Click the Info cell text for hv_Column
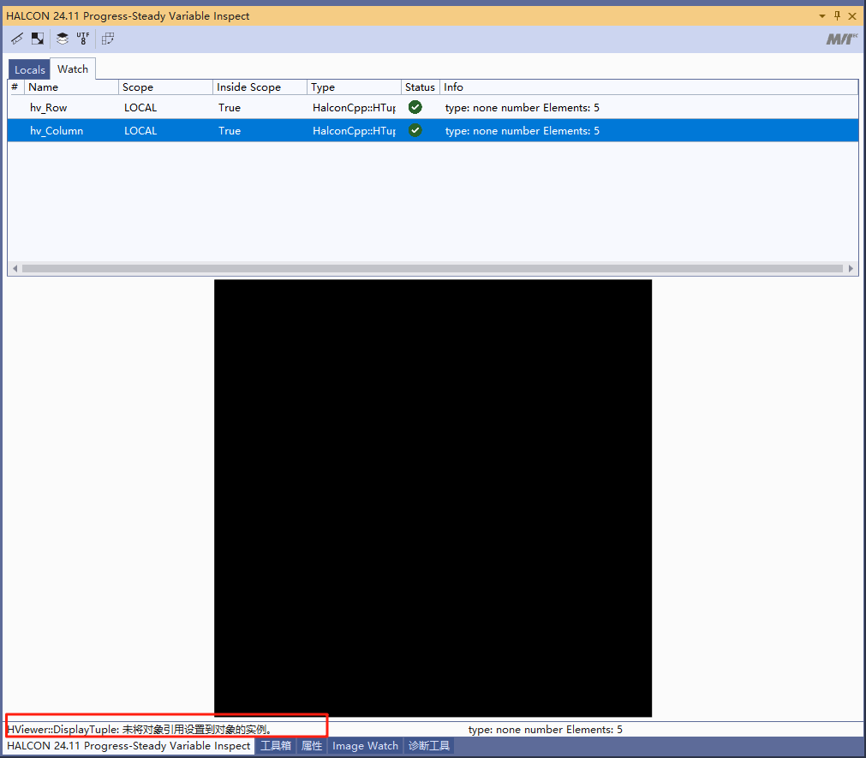The image size is (866, 758). click(522, 131)
